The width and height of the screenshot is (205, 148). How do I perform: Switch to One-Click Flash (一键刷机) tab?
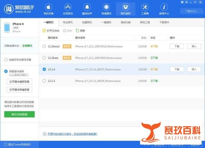click(x=49, y=22)
